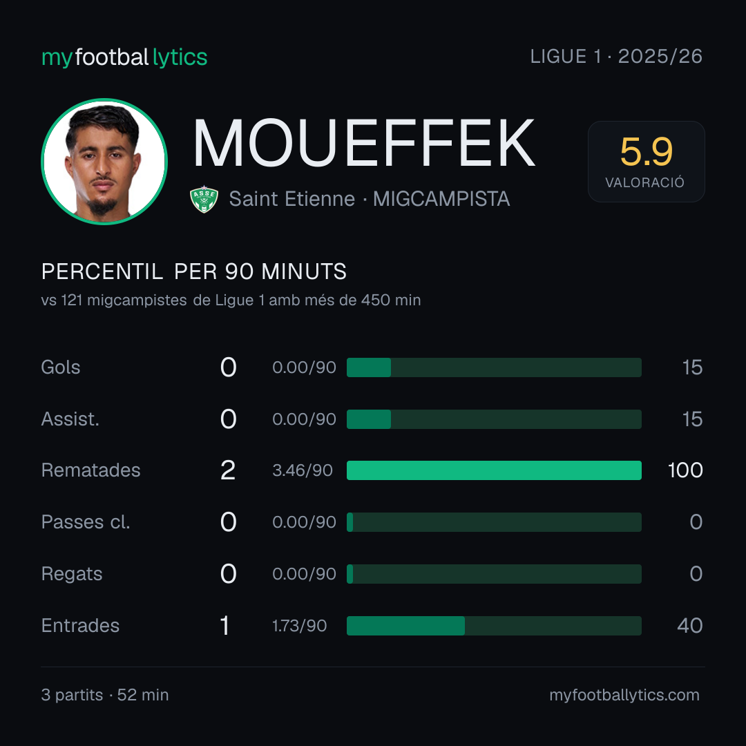Click the Rematades stat label
The image size is (746, 746).
coord(91,470)
